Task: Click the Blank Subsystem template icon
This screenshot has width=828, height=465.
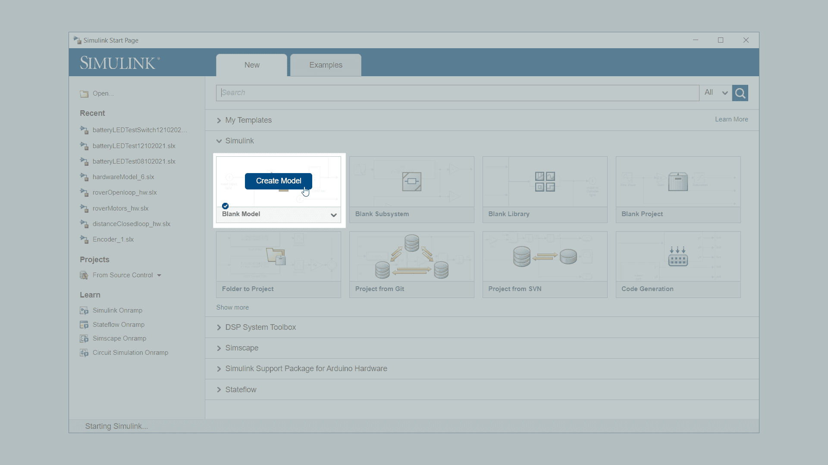Action: [411, 181]
